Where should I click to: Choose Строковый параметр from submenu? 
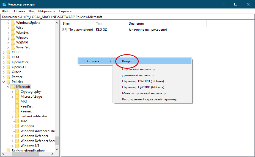click(x=153, y=69)
